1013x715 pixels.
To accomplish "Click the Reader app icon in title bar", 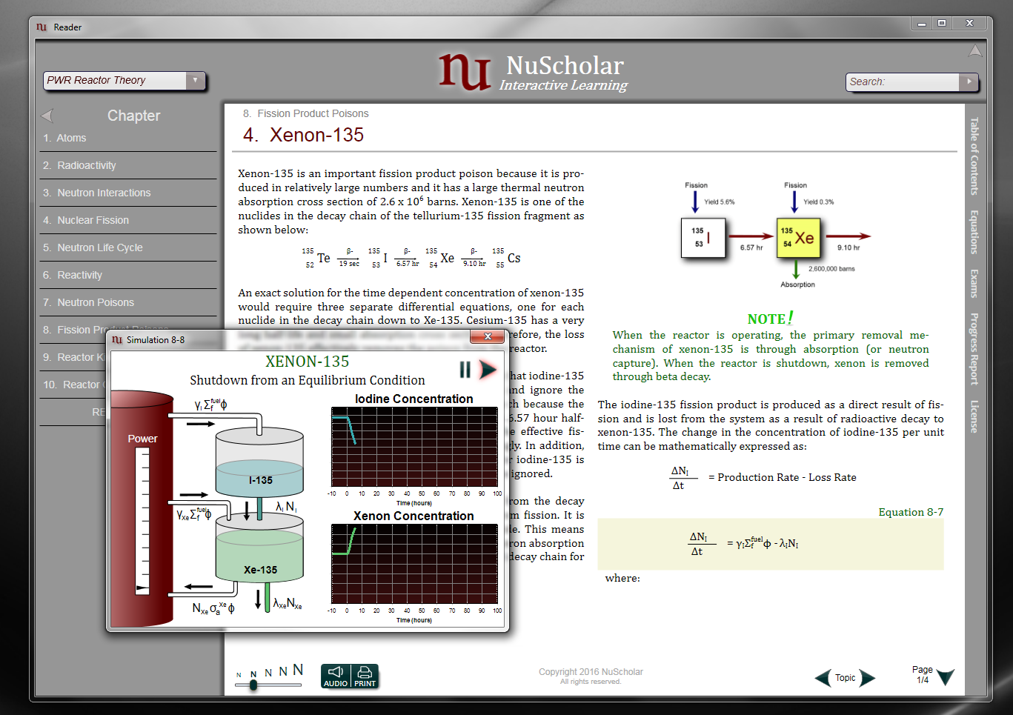I will [41, 27].
